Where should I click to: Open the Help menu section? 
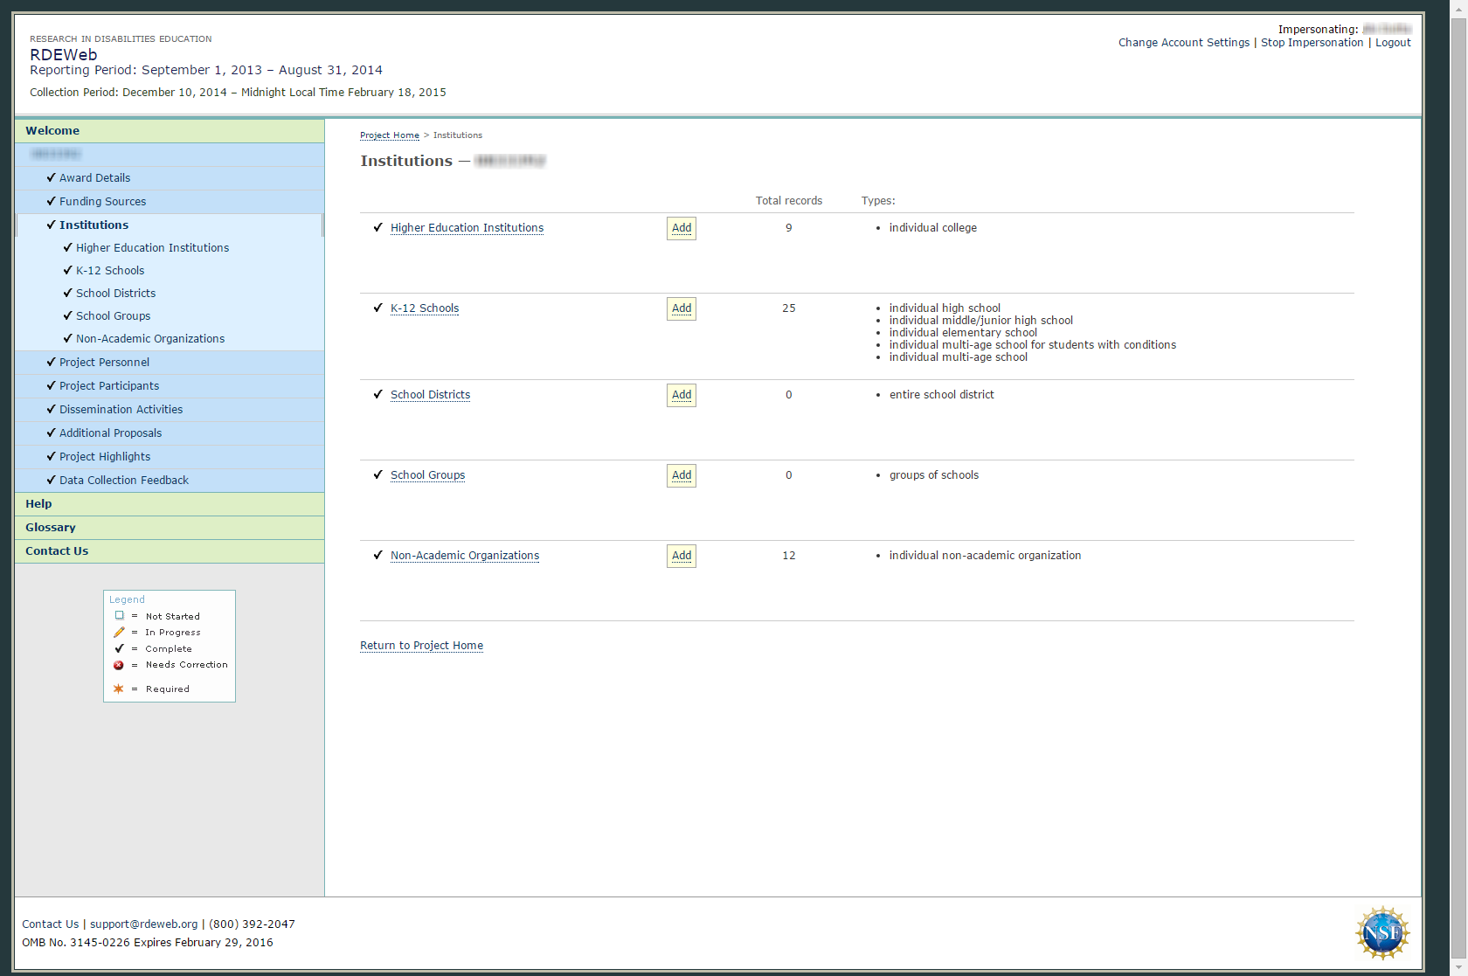[38, 504]
